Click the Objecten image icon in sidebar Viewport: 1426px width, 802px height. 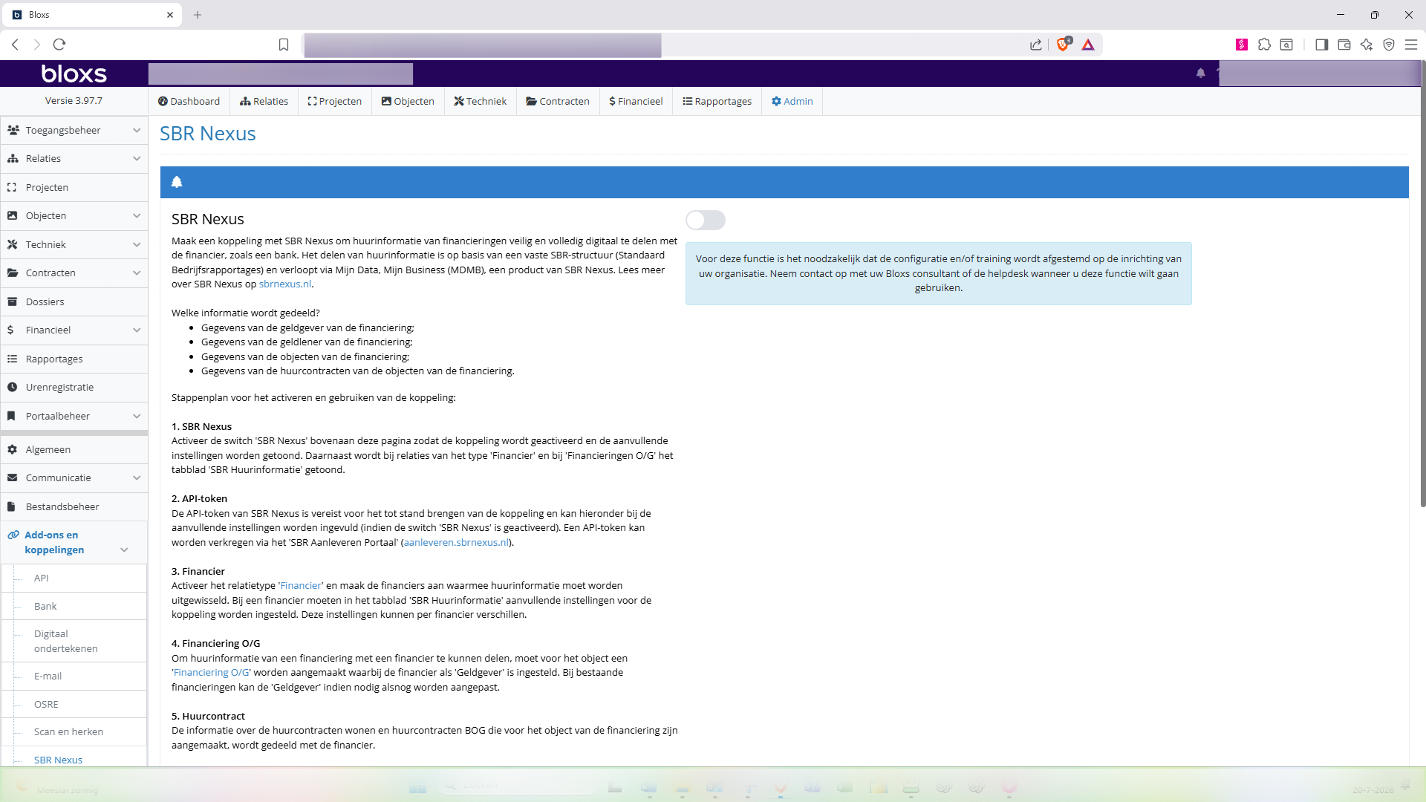pyautogui.click(x=12, y=215)
